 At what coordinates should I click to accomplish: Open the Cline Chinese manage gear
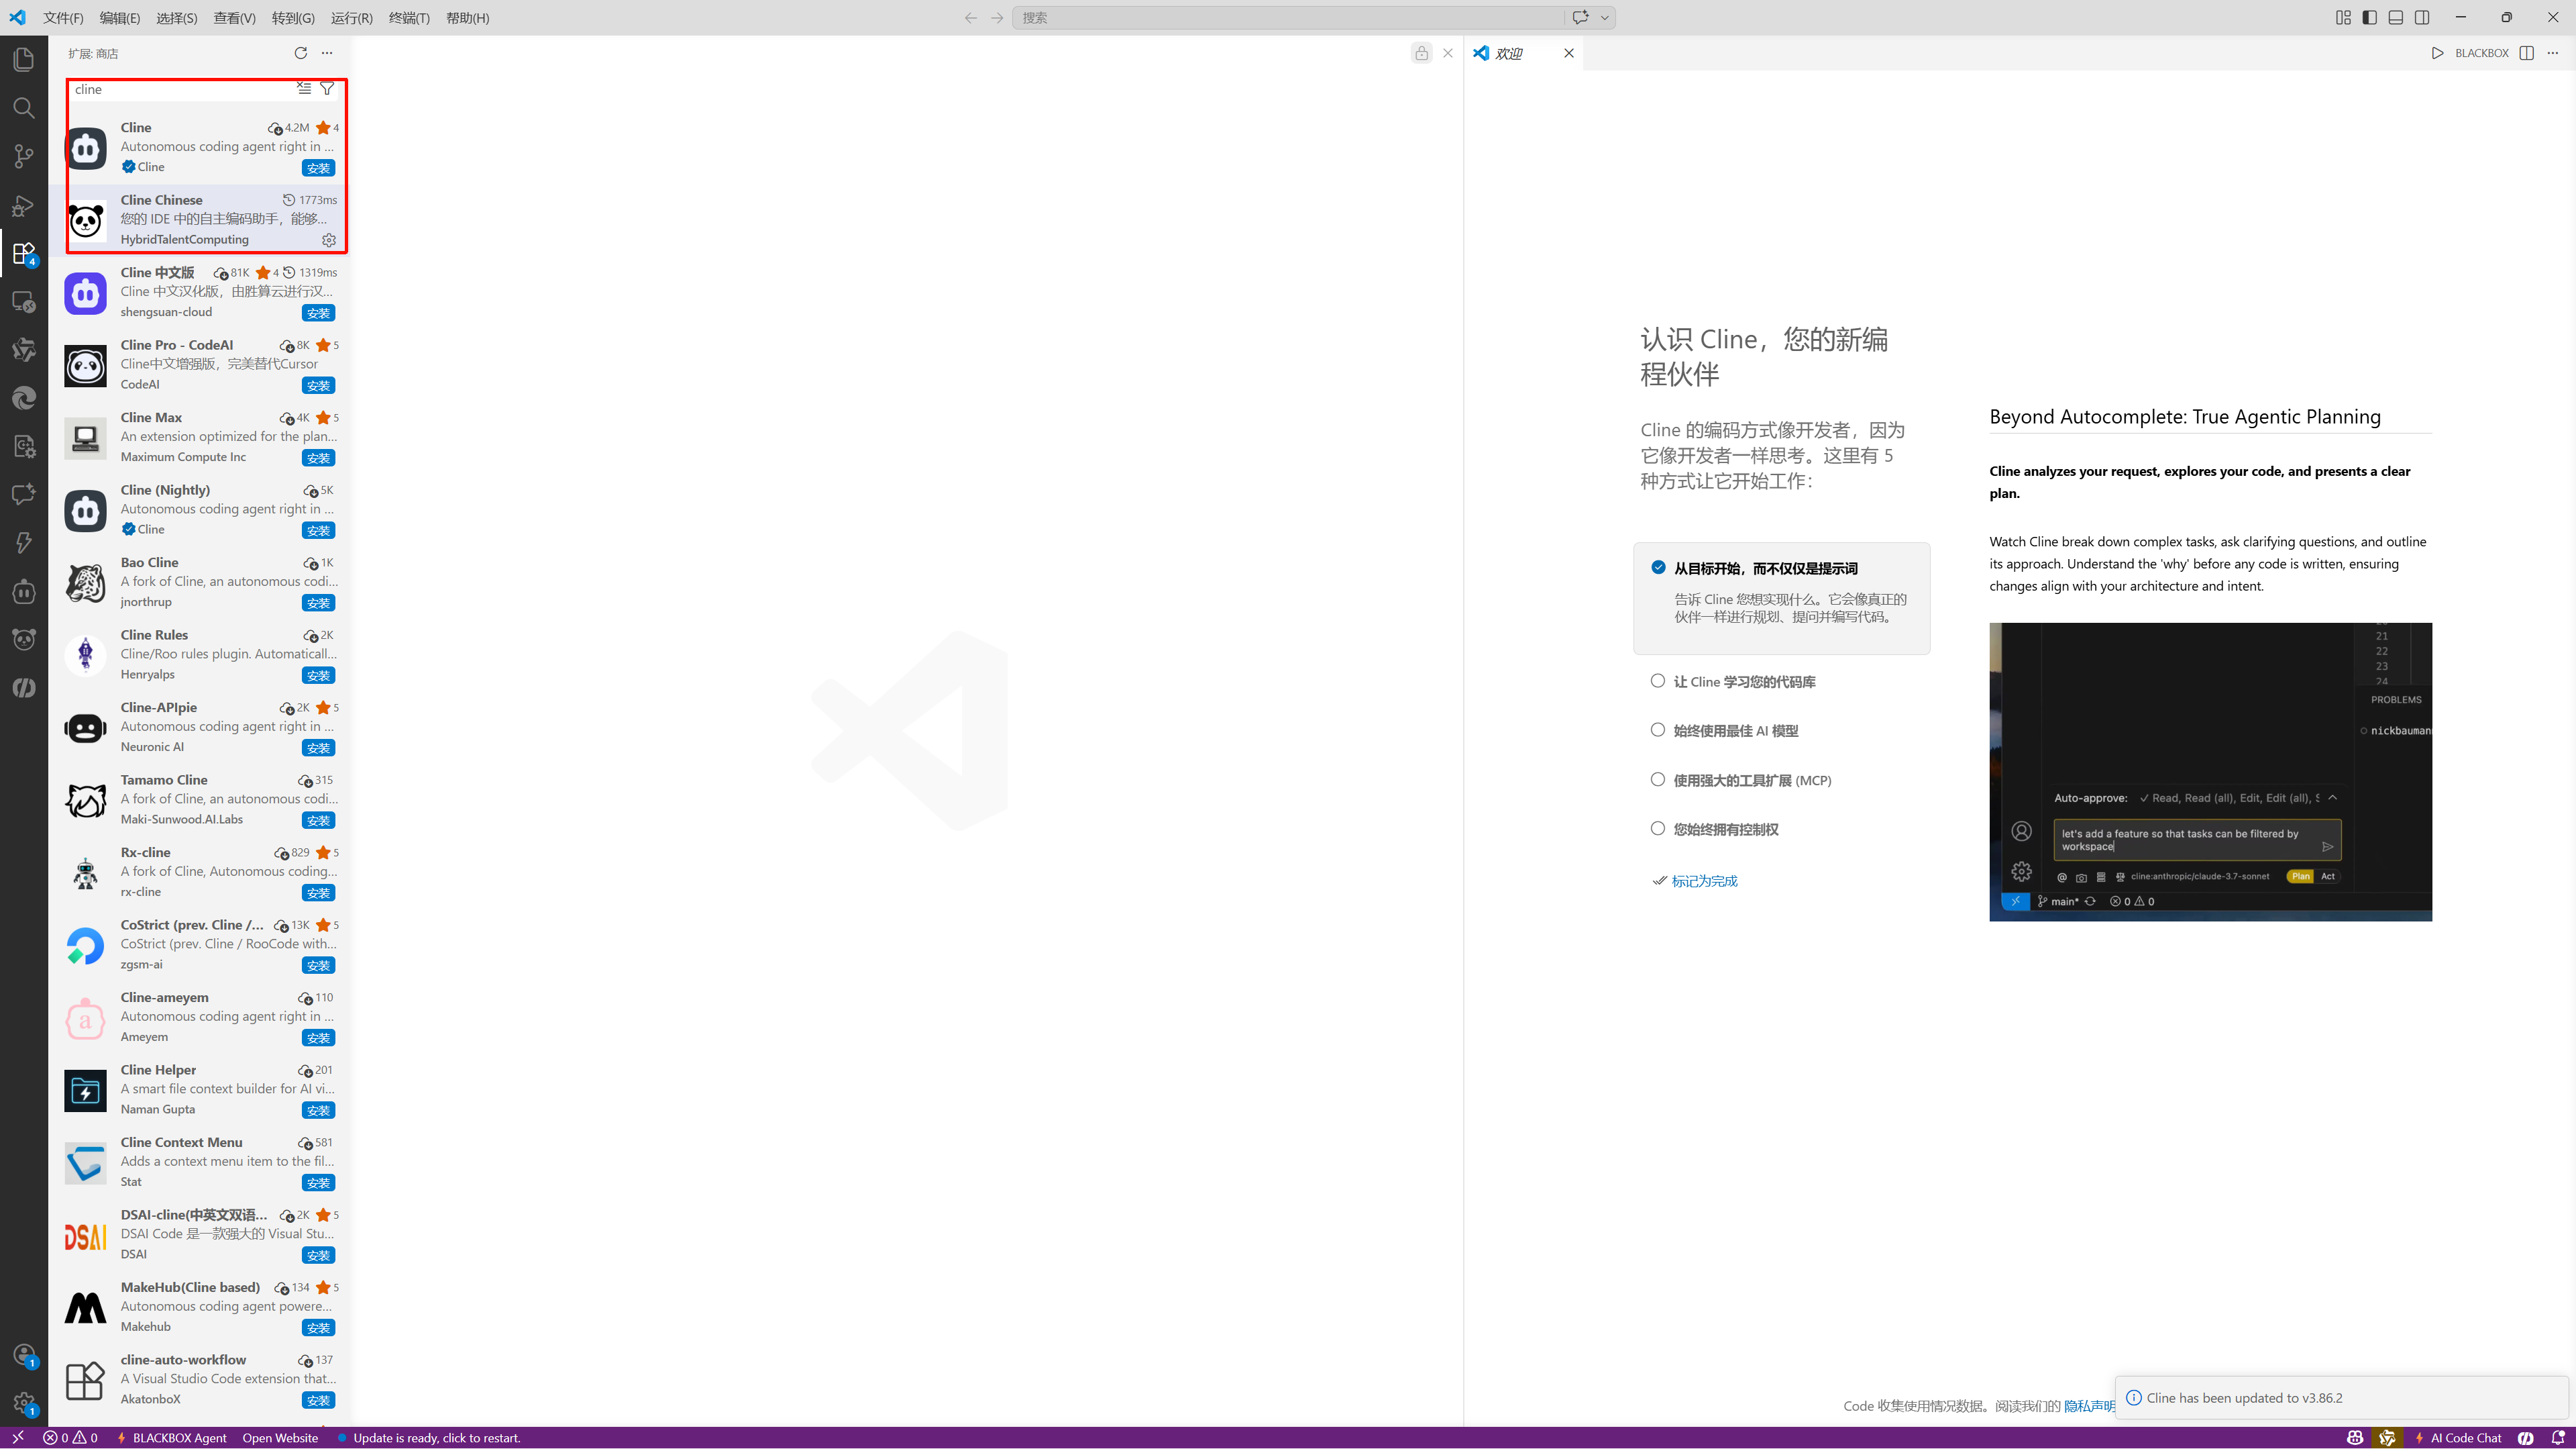point(329,240)
